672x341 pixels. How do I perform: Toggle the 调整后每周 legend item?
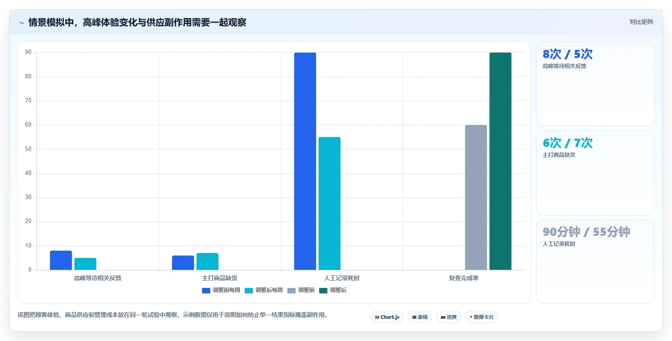pyautogui.click(x=264, y=290)
